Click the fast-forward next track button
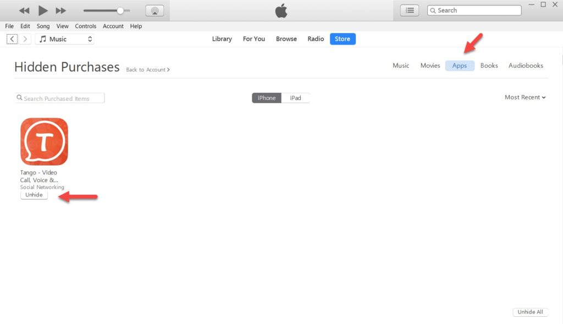Screen dimensions: 563x324 click(x=61, y=10)
